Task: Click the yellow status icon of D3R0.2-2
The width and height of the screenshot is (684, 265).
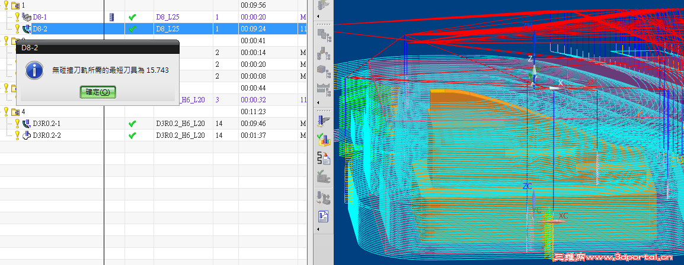Action: [17, 135]
